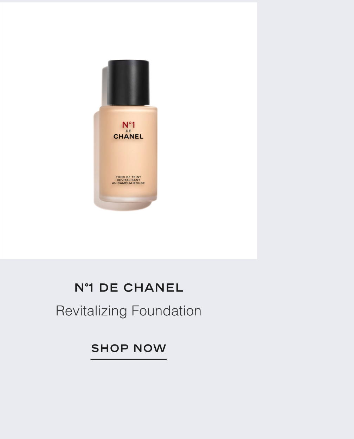Click the N°1 text in the bold heading
This screenshot has width=354, height=439.
coord(84,288)
